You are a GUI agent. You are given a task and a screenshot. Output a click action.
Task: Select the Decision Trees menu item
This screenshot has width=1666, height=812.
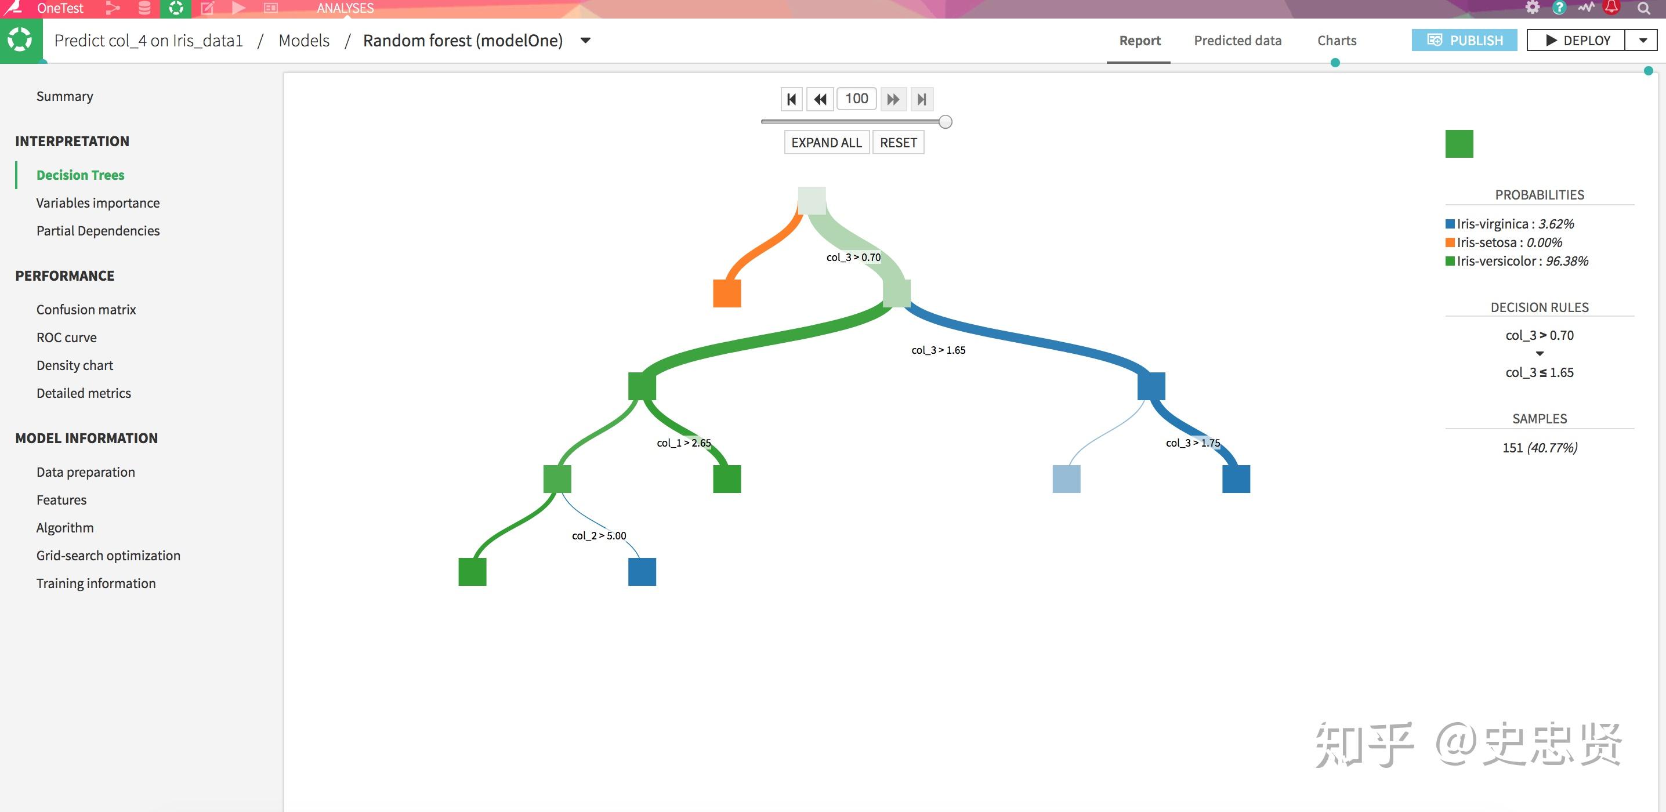tap(79, 175)
